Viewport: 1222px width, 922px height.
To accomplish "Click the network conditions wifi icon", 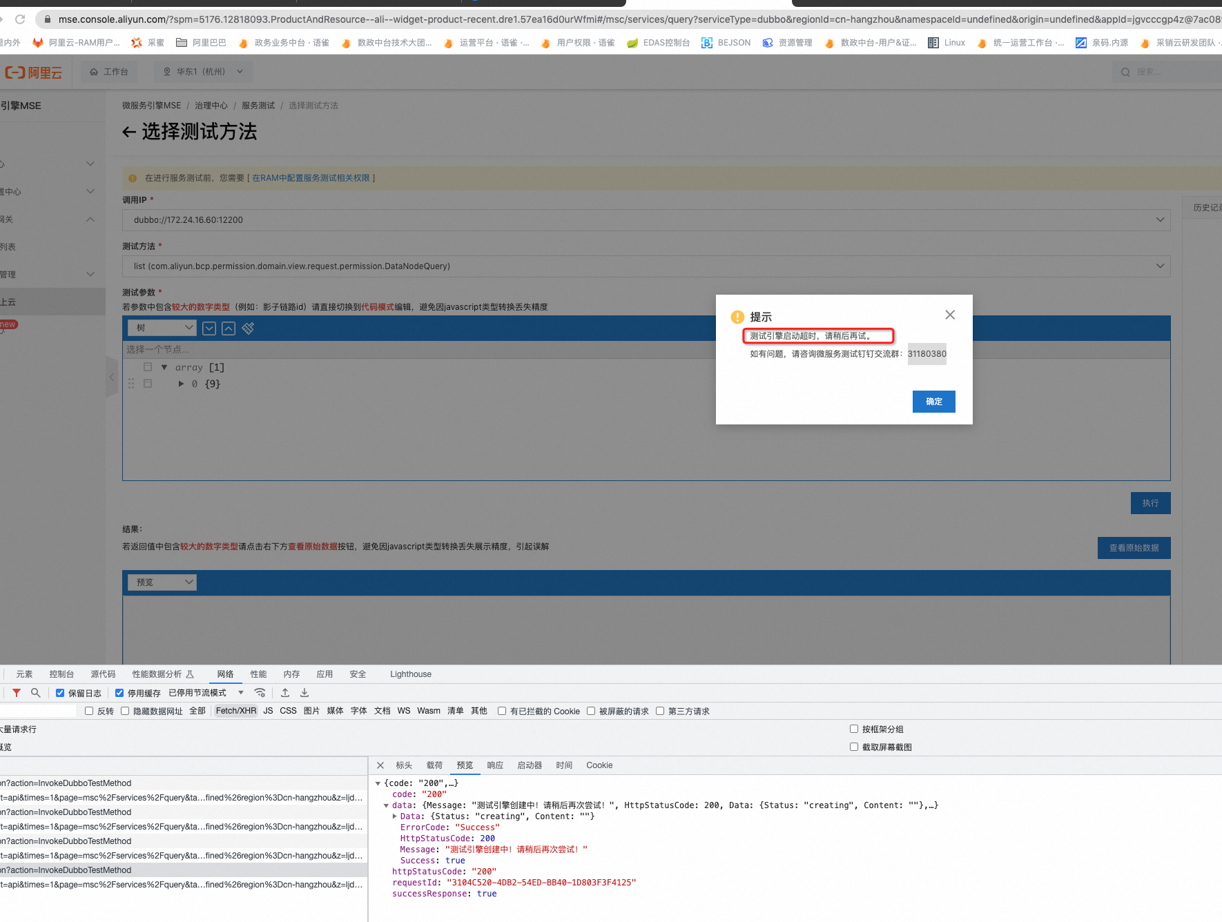I will pos(260,693).
